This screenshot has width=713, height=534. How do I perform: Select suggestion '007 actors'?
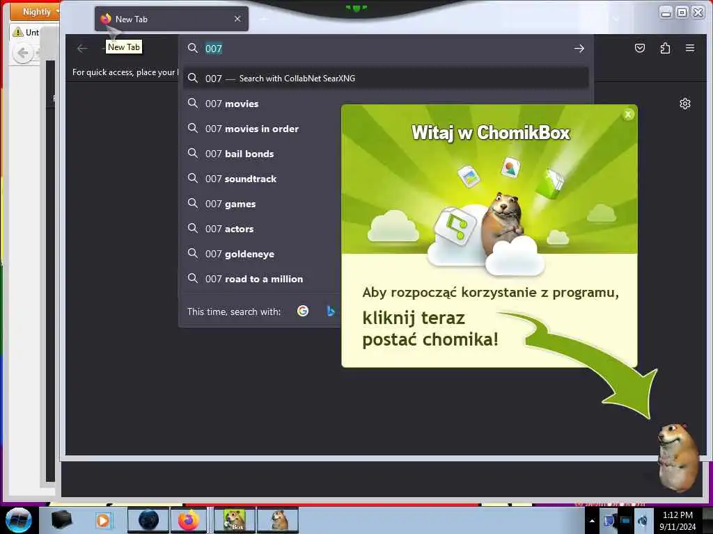pos(262,229)
